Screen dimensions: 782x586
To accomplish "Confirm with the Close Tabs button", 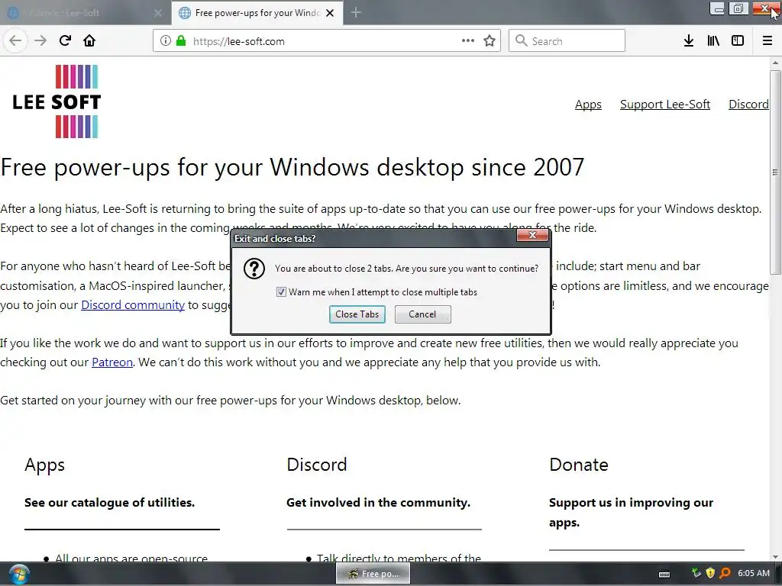I will pyautogui.click(x=357, y=314).
